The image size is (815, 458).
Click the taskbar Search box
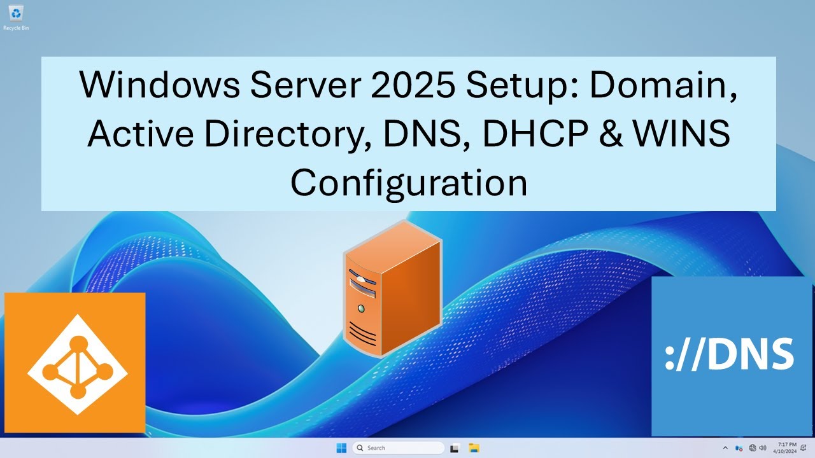tap(398, 448)
